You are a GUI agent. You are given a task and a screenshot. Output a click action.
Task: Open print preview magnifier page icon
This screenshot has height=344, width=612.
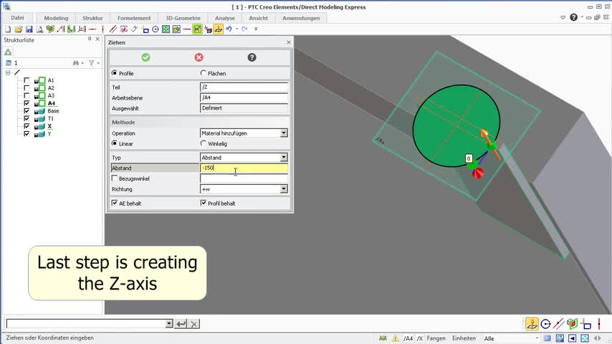(x=39, y=29)
